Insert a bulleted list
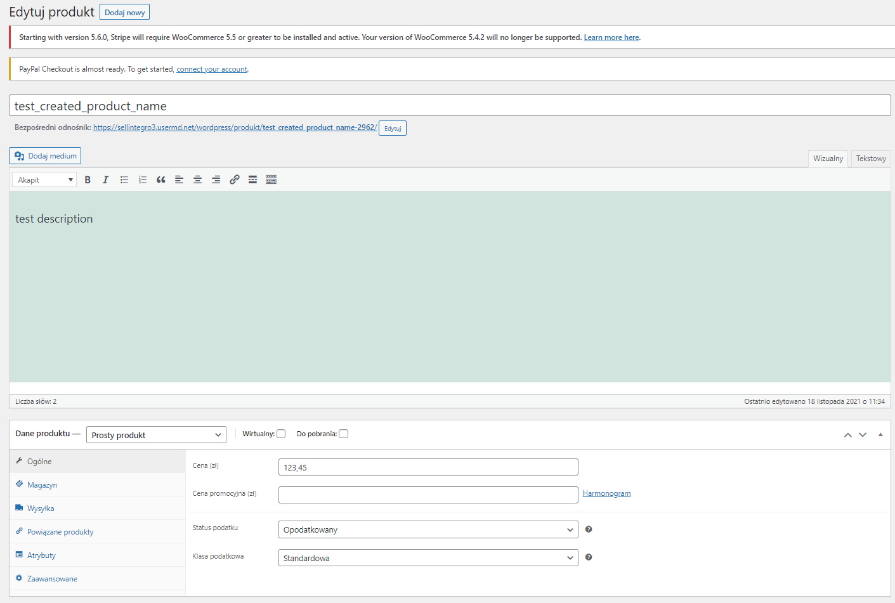 tap(124, 180)
